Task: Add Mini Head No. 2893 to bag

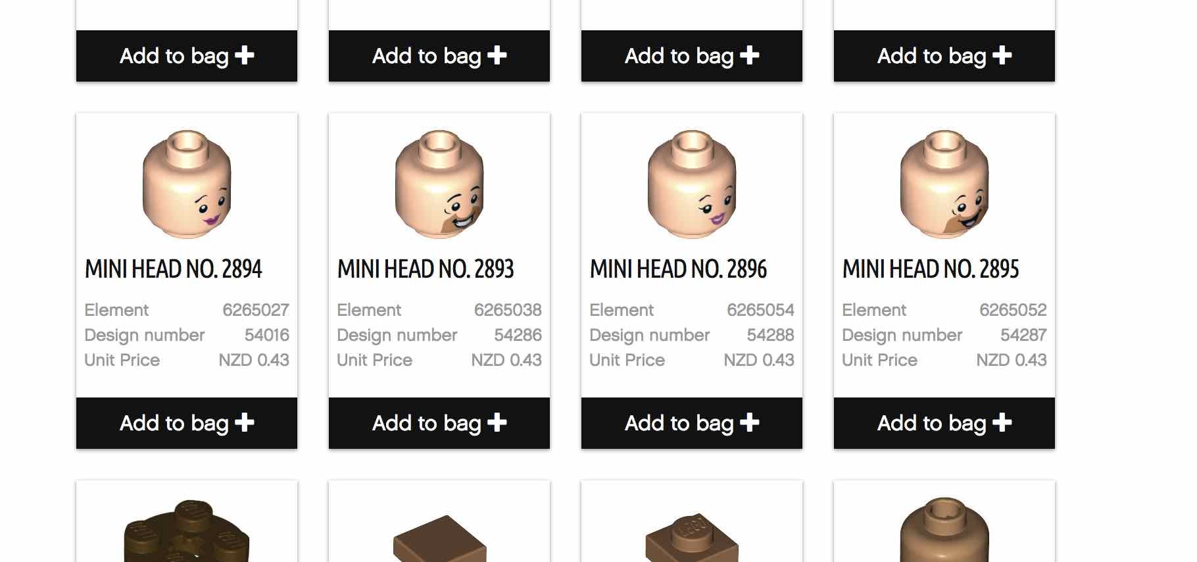Action: pos(439,423)
